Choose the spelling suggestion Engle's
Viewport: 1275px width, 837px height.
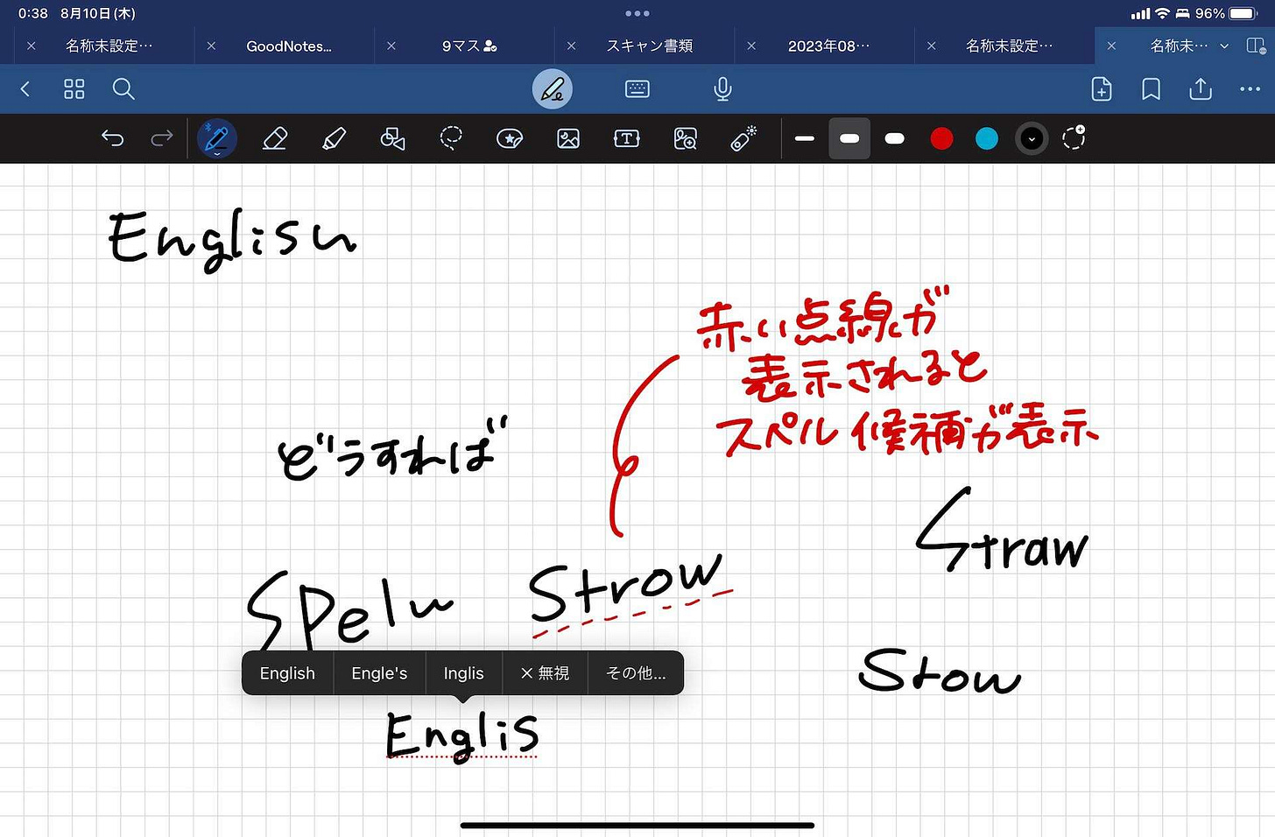pos(379,673)
